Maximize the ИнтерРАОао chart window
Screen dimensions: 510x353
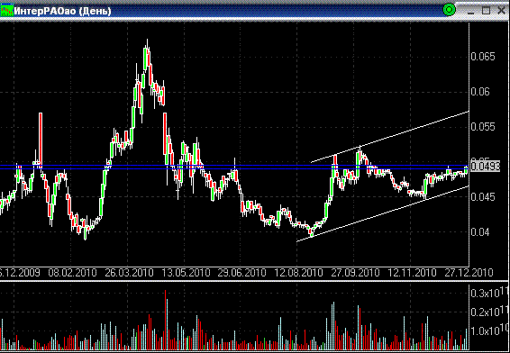tap(486, 11)
